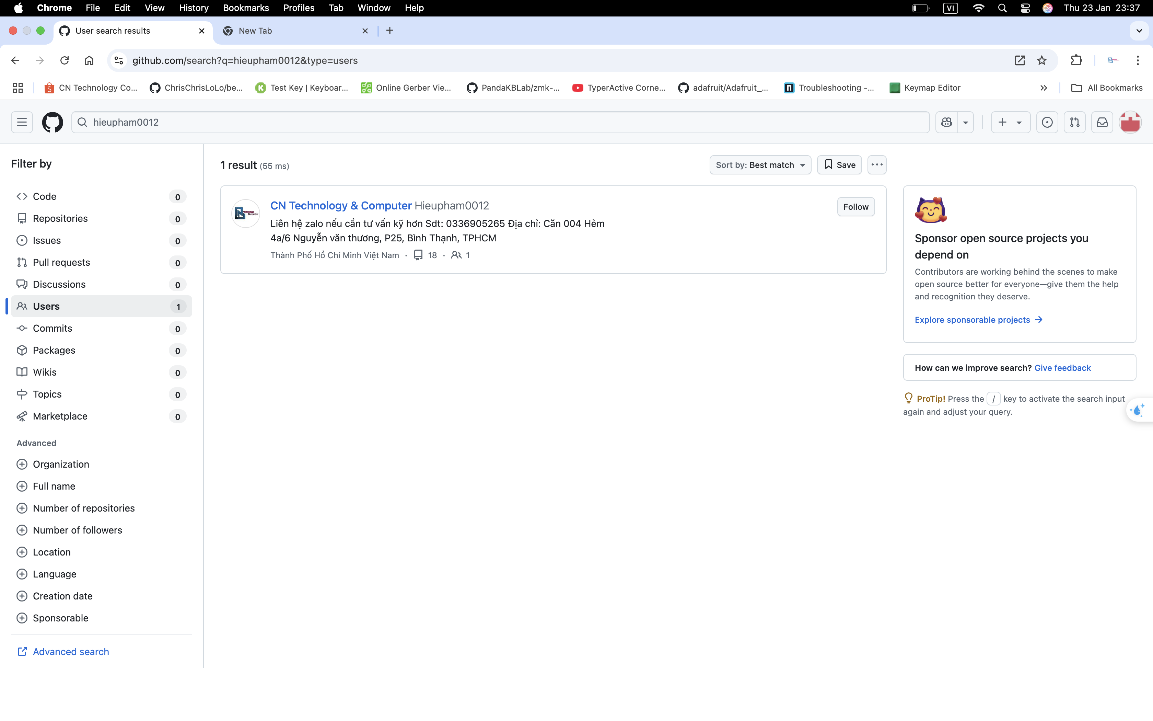
Task: Open the Chrome home page
Action: click(x=89, y=60)
